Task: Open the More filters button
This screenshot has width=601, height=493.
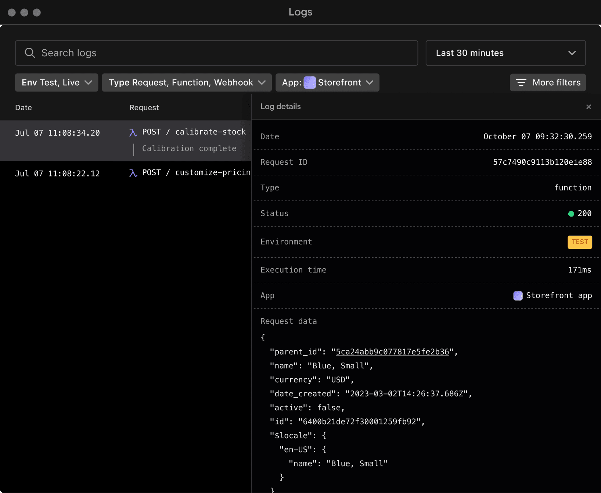Action: [x=547, y=82]
